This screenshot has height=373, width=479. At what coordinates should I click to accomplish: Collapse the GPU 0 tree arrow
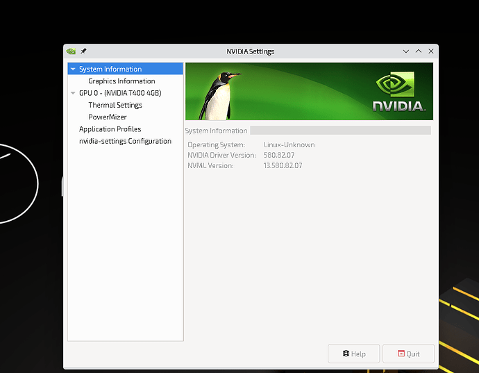[x=73, y=93]
